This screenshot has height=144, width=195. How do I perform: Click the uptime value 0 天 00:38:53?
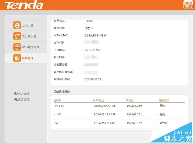(x=93, y=79)
